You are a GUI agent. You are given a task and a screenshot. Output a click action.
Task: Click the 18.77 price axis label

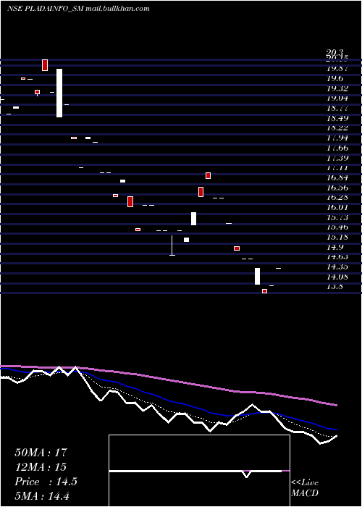tap(337, 108)
